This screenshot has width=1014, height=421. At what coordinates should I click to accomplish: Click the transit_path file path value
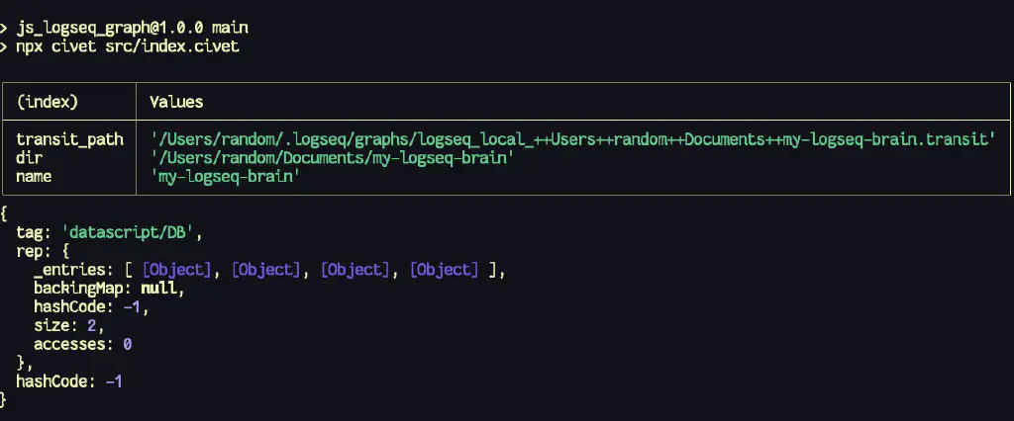[x=572, y=139]
